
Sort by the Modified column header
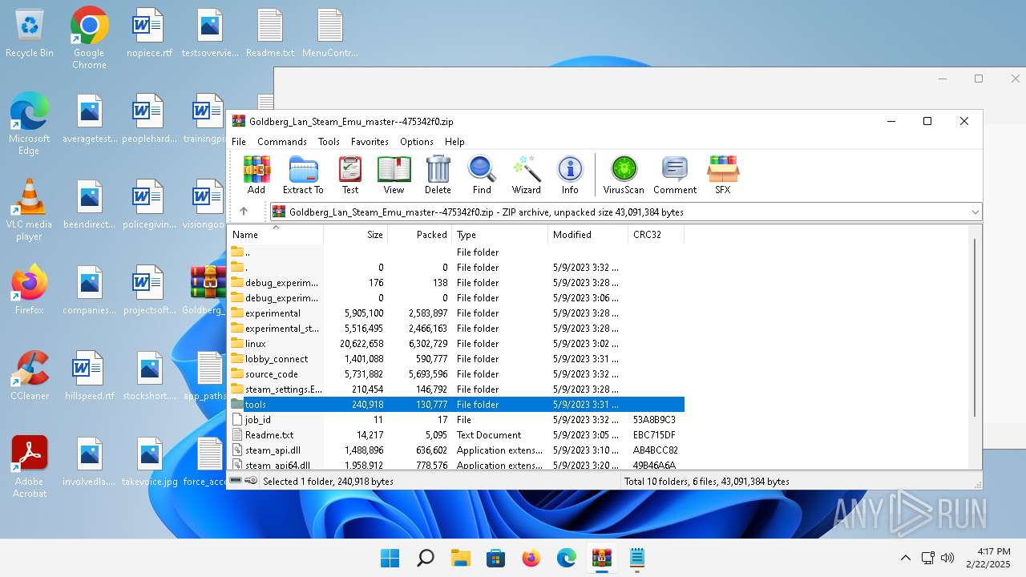[x=588, y=235]
